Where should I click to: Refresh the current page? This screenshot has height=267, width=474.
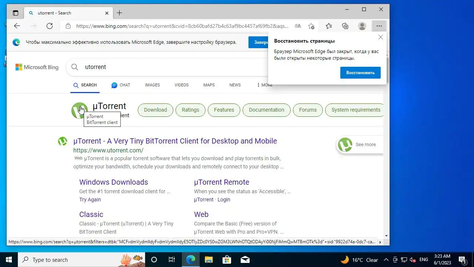click(x=50, y=26)
